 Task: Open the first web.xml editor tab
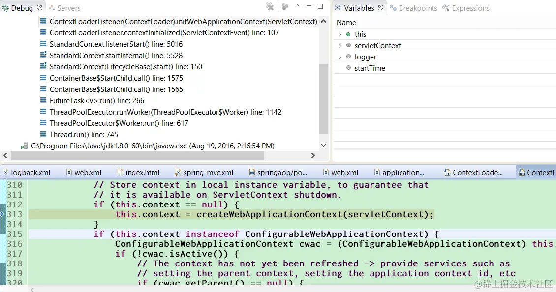click(x=84, y=173)
